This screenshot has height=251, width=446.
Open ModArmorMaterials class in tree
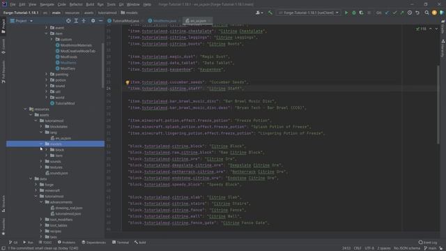point(76,45)
